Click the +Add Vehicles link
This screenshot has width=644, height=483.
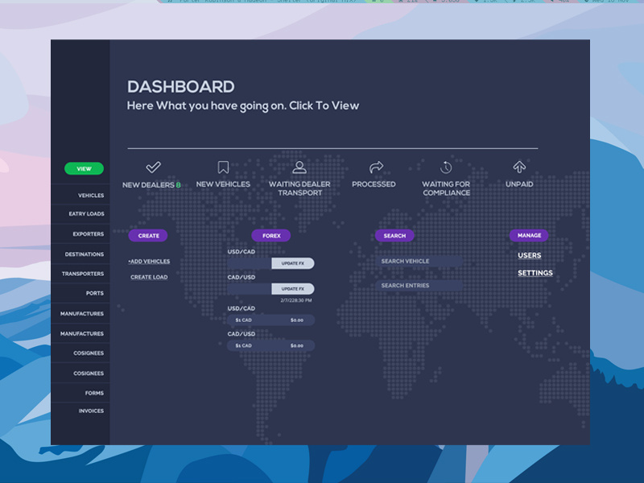pyautogui.click(x=149, y=262)
